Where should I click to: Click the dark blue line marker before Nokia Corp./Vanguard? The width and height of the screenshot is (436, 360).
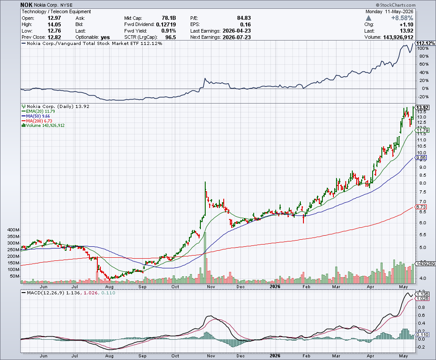pyautogui.click(x=24, y=43)
